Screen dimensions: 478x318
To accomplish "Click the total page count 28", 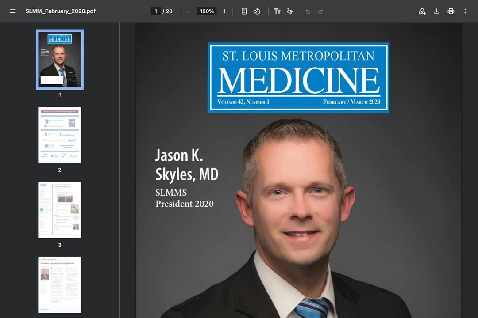I will click(x=169, y=11).
